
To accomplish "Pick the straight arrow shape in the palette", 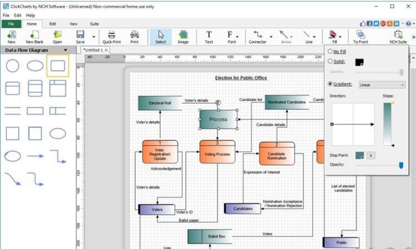I will 35,156.
